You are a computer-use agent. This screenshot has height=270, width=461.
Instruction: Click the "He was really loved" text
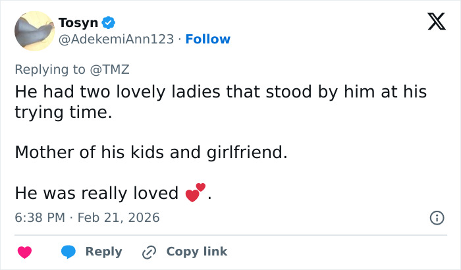click(97, 194)
